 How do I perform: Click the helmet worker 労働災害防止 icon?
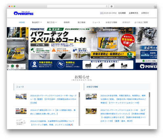(34, 64)
